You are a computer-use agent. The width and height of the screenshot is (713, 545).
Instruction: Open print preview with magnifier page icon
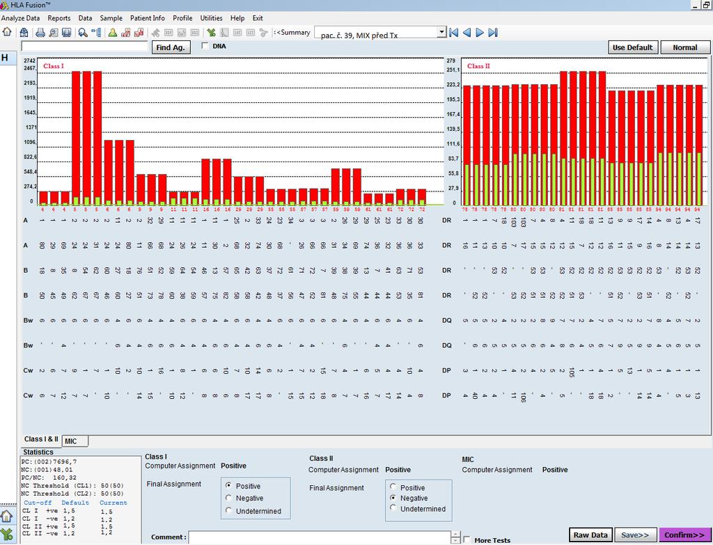pos(54,32)
